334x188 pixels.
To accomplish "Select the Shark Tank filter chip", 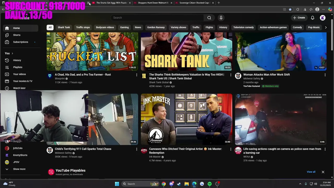I will click(x=64, y=27).
